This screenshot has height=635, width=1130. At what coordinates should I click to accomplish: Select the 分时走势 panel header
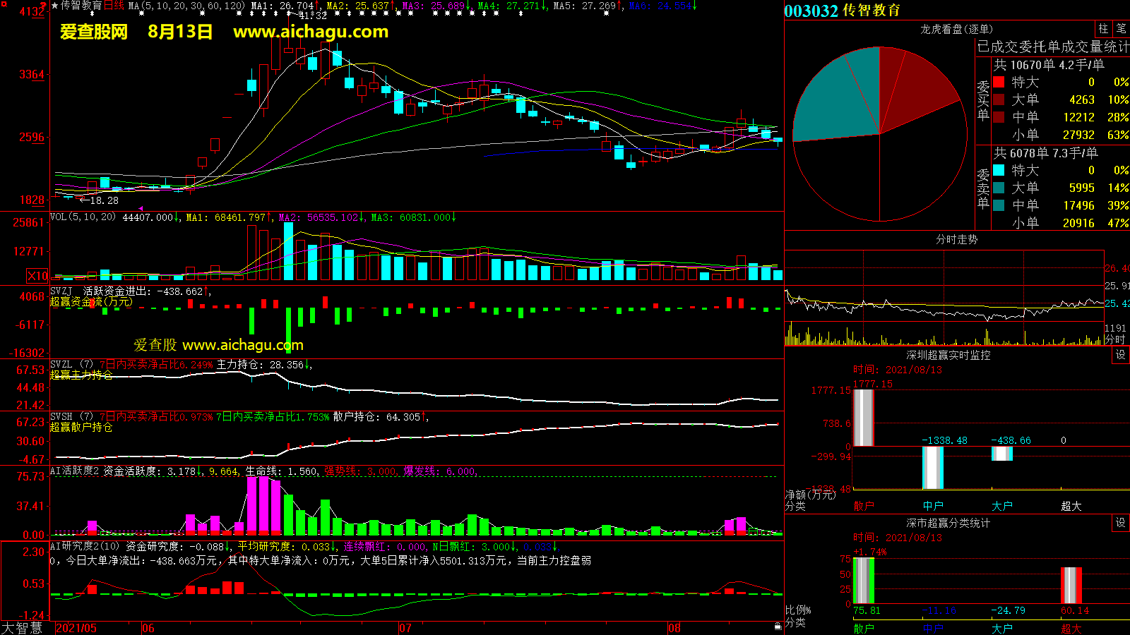tap(956, 240)
